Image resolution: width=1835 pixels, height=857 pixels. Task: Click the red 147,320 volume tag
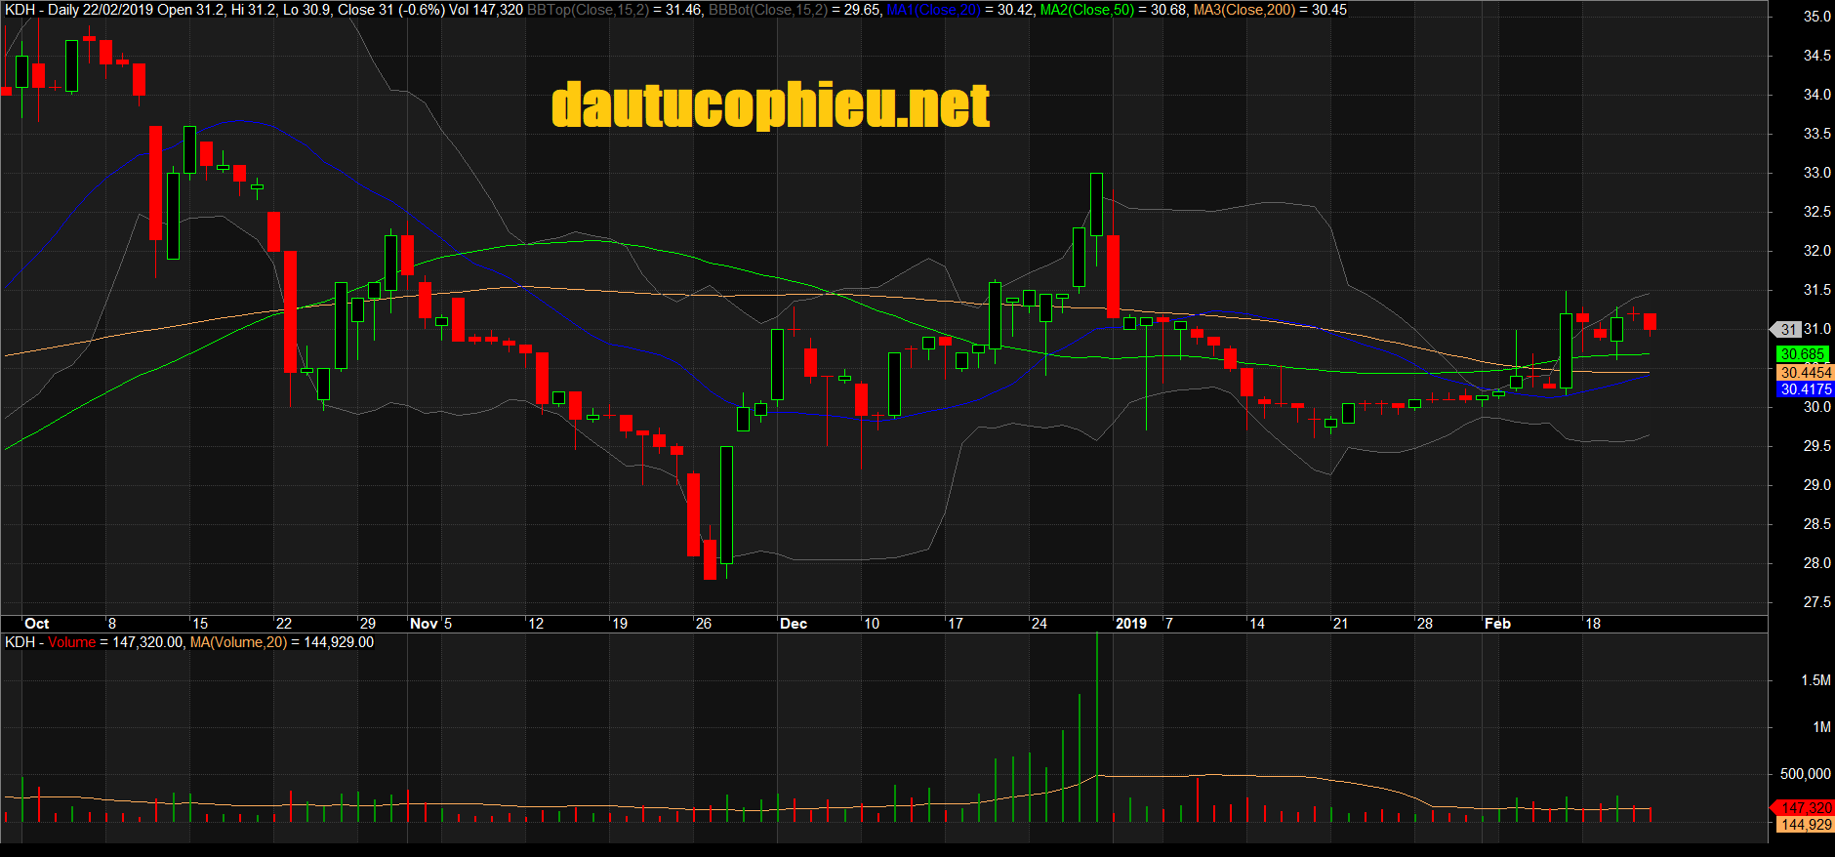pyautogui.click(x=1805, y=807)
